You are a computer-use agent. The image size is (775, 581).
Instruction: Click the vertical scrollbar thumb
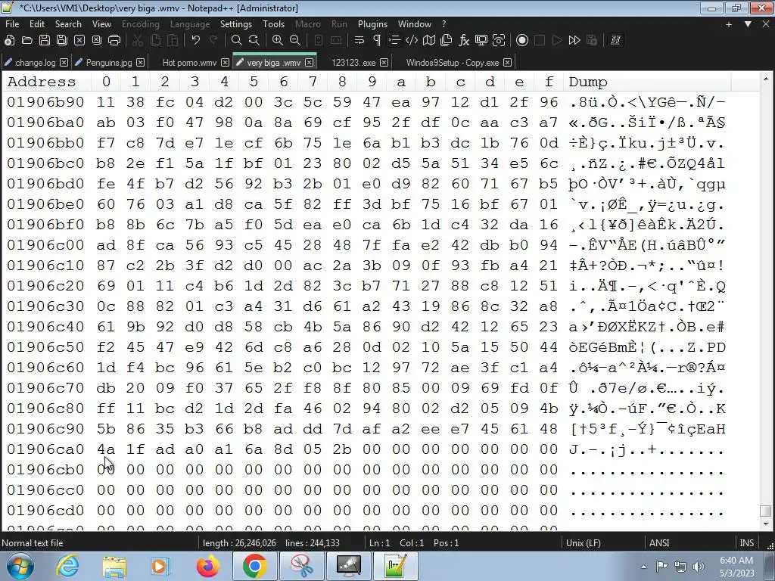pos(766,511)
